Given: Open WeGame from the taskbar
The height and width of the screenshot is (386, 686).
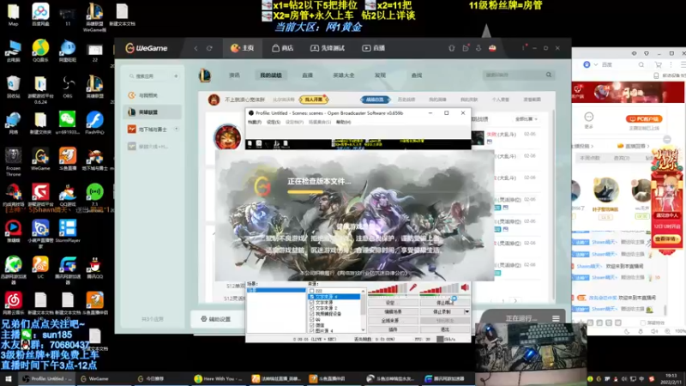Looking at the screenshot, I should [94, 378].
